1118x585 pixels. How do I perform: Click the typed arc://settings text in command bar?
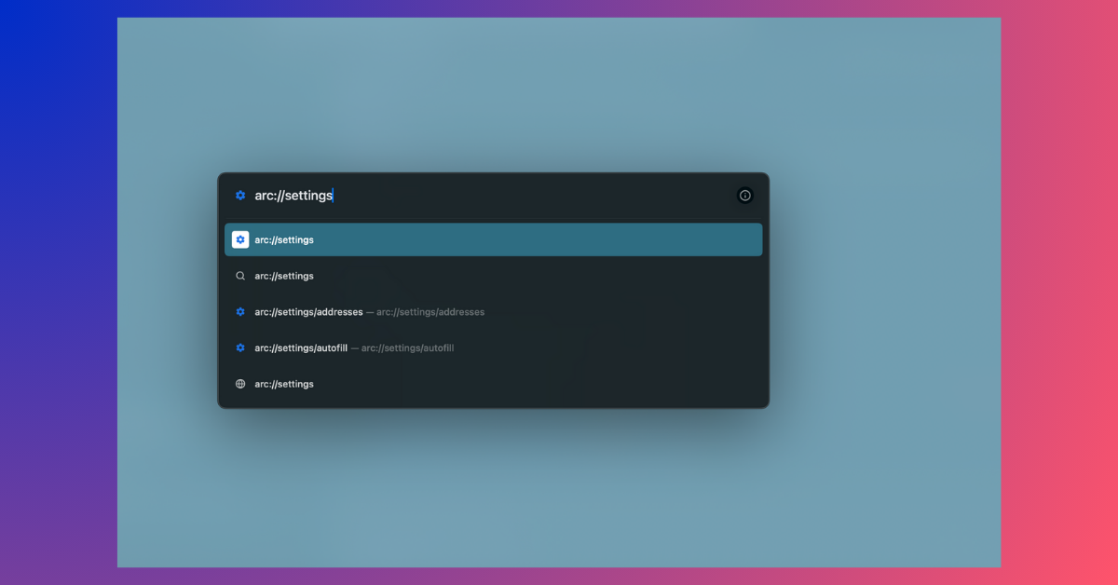(x=293, y=196)
